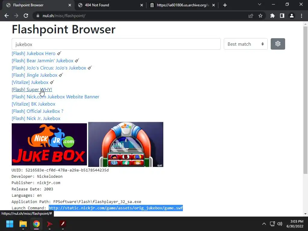
Task: Open the Official JukeBox ? result
Action: pyautogui.click(x=38, y=111)
